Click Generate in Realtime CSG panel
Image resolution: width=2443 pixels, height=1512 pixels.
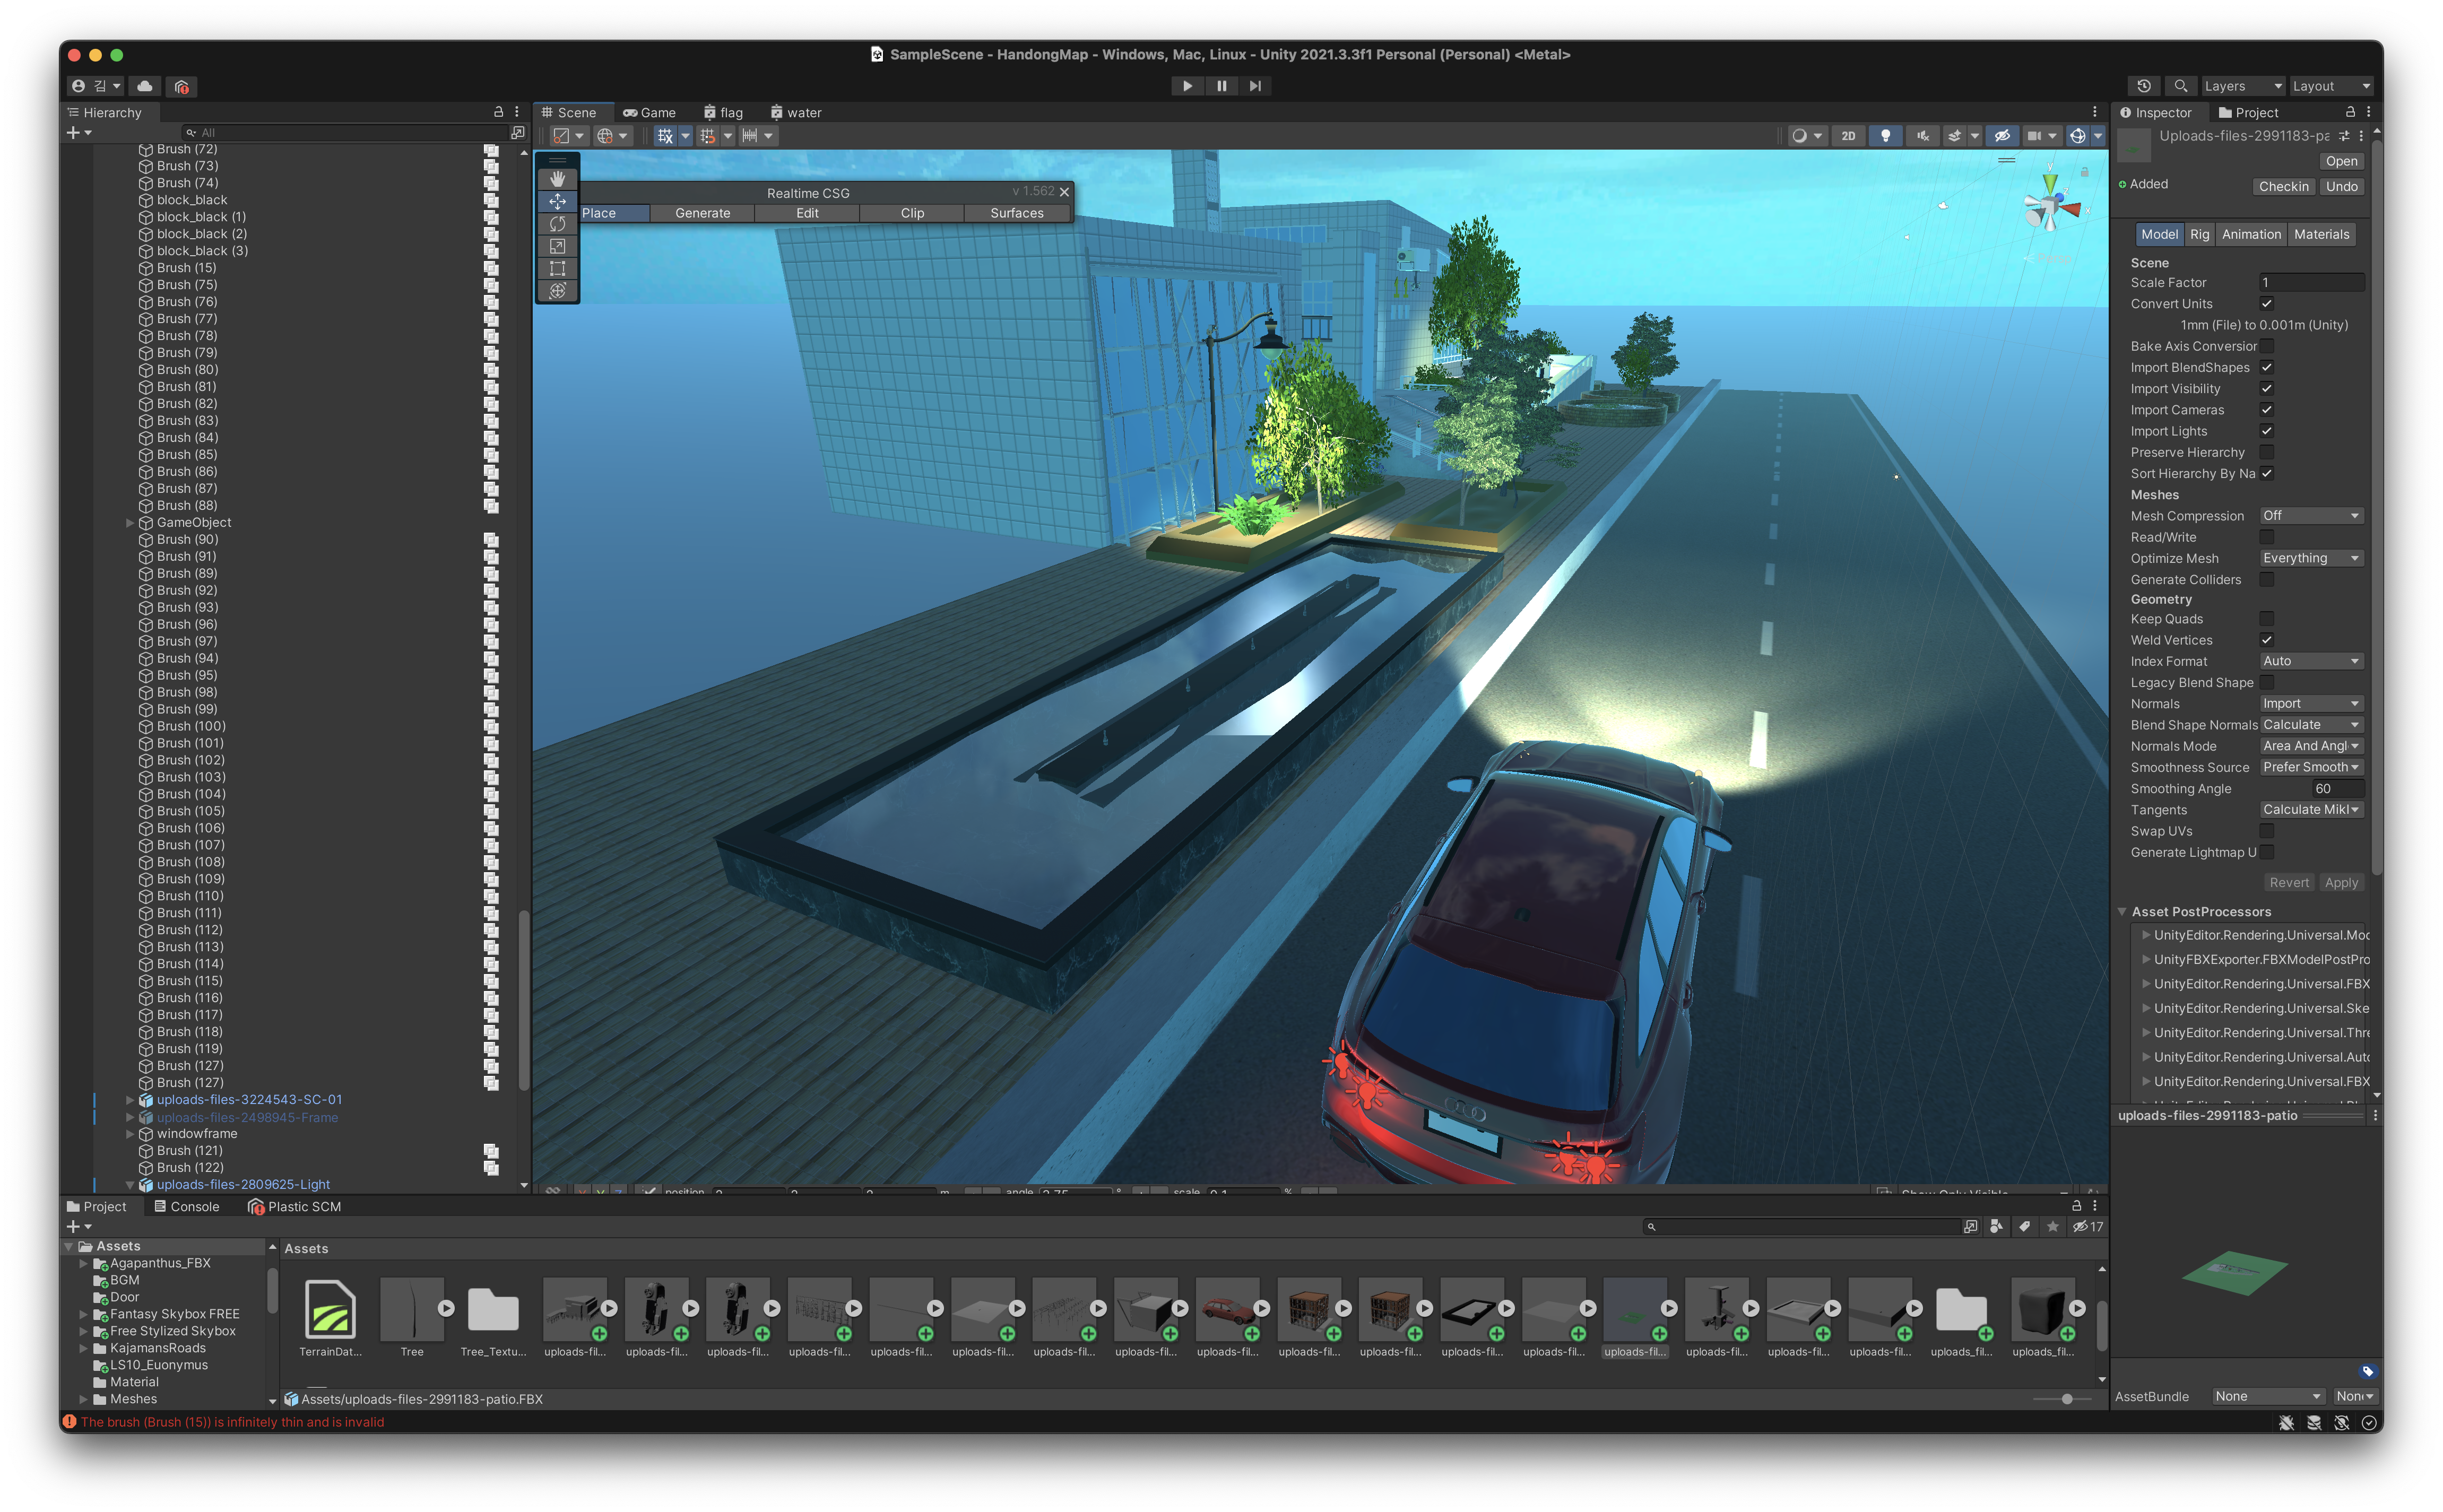(702, 213)
